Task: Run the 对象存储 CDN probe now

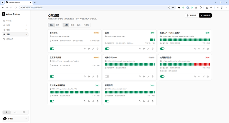Action: 144,76
